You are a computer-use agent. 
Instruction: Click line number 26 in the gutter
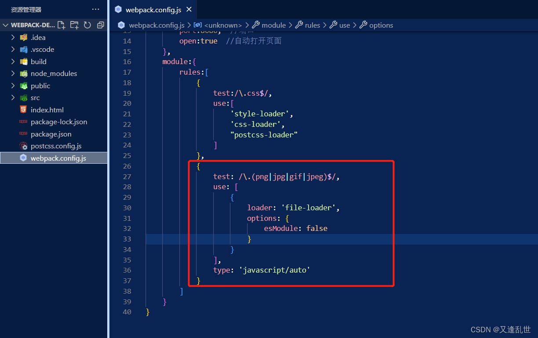click(x=127, y=166)
